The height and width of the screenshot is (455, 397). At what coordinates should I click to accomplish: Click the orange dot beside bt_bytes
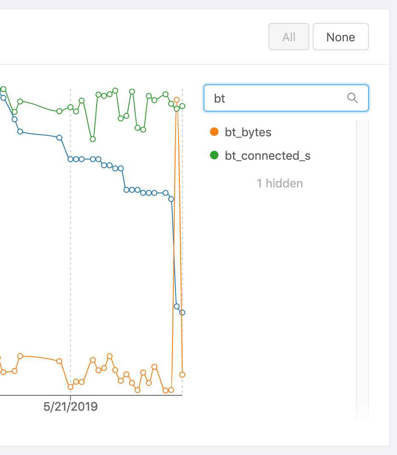[214, 132]
